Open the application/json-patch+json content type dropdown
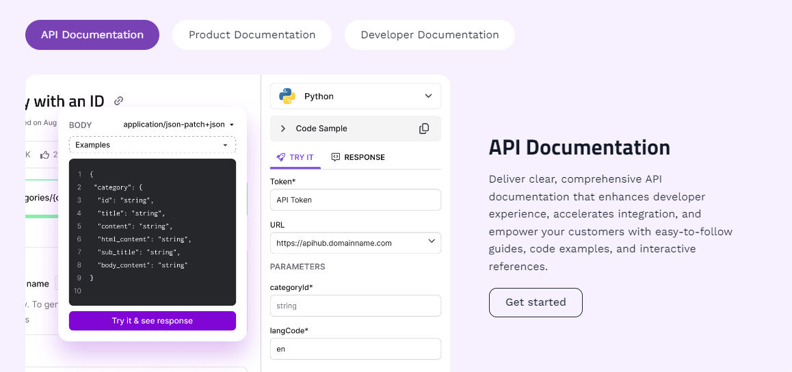 click(x=232, y=125)
